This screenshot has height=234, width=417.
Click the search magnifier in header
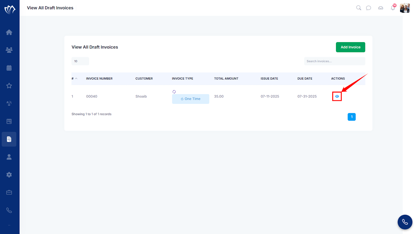(x=359, y=8)
